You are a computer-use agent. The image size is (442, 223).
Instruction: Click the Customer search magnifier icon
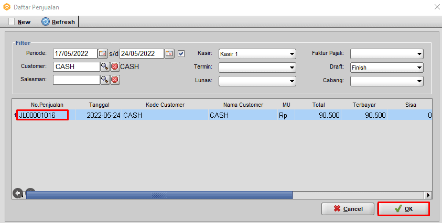pos(105,66)
